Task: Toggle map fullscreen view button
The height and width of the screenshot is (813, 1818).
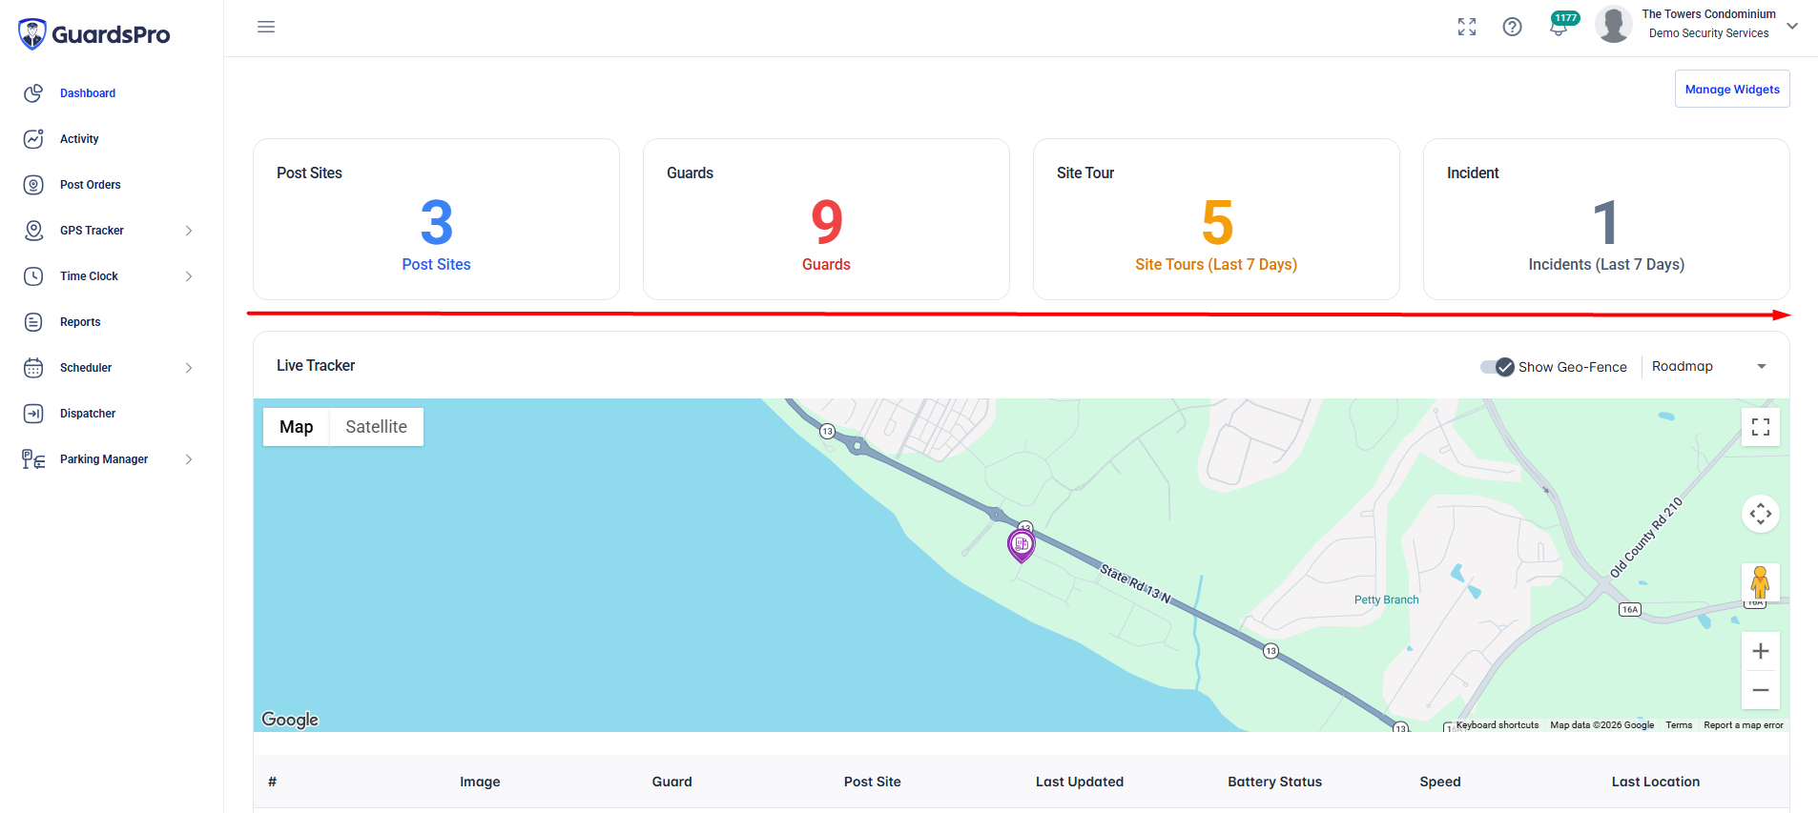Action: tap(1761, 427)
